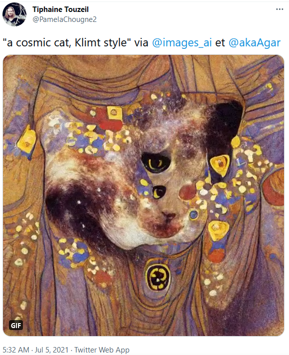Click the cat's large yellow-ringed eye
Screen dimensions: 289x355
tap(156, 163)
